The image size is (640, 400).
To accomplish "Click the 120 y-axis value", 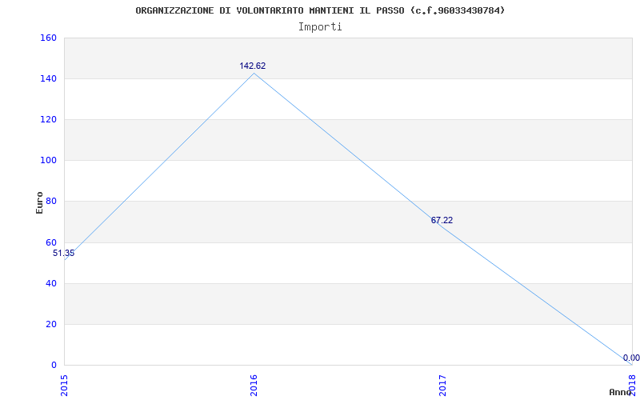I will click(x=48, y=119).
